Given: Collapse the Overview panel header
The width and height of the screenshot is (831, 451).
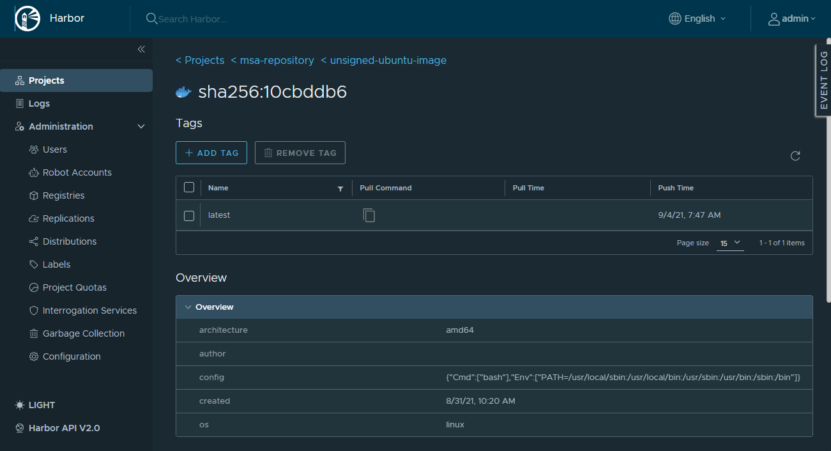Looking at the screenshot, I should point(494,307).
